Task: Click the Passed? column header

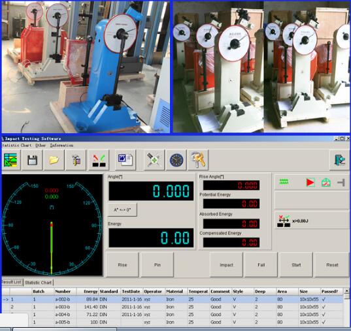Action: pyautogui.click(x=331, y=291)
